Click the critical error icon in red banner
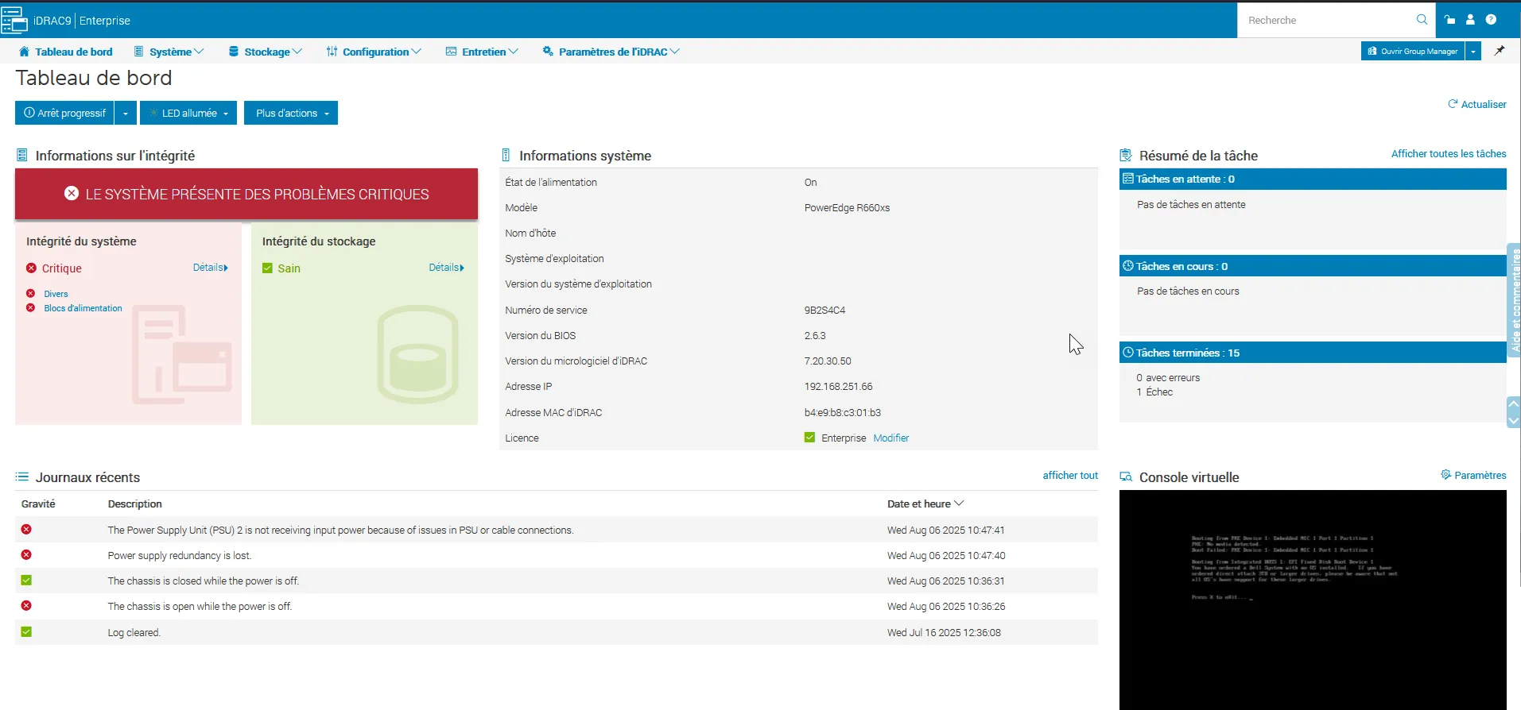Screen dimensions: 1521x710 click(x=72, y=194)
